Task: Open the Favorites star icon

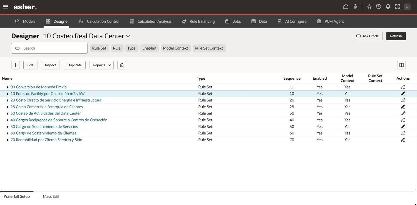Action: pyautogui.click(x=369, y=7)
